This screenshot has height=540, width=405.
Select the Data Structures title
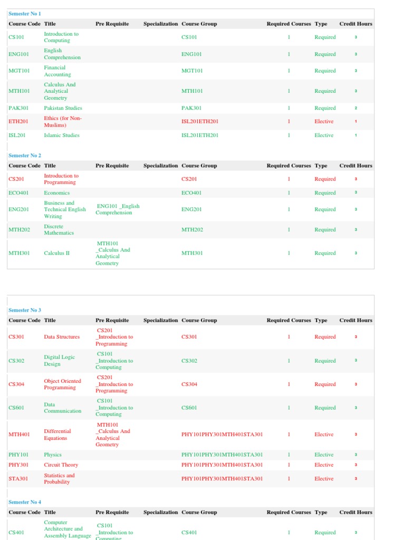(x=62, y=337)
